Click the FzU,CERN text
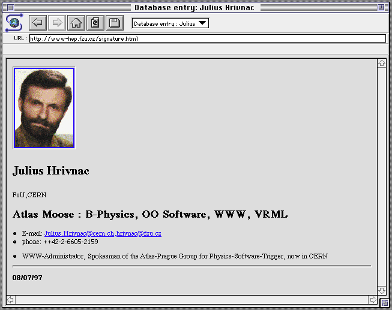This screenshot has height=310, width=392. tap(29, 195)
